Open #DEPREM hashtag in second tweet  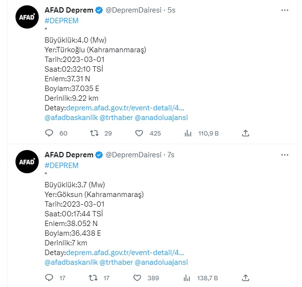61,166
